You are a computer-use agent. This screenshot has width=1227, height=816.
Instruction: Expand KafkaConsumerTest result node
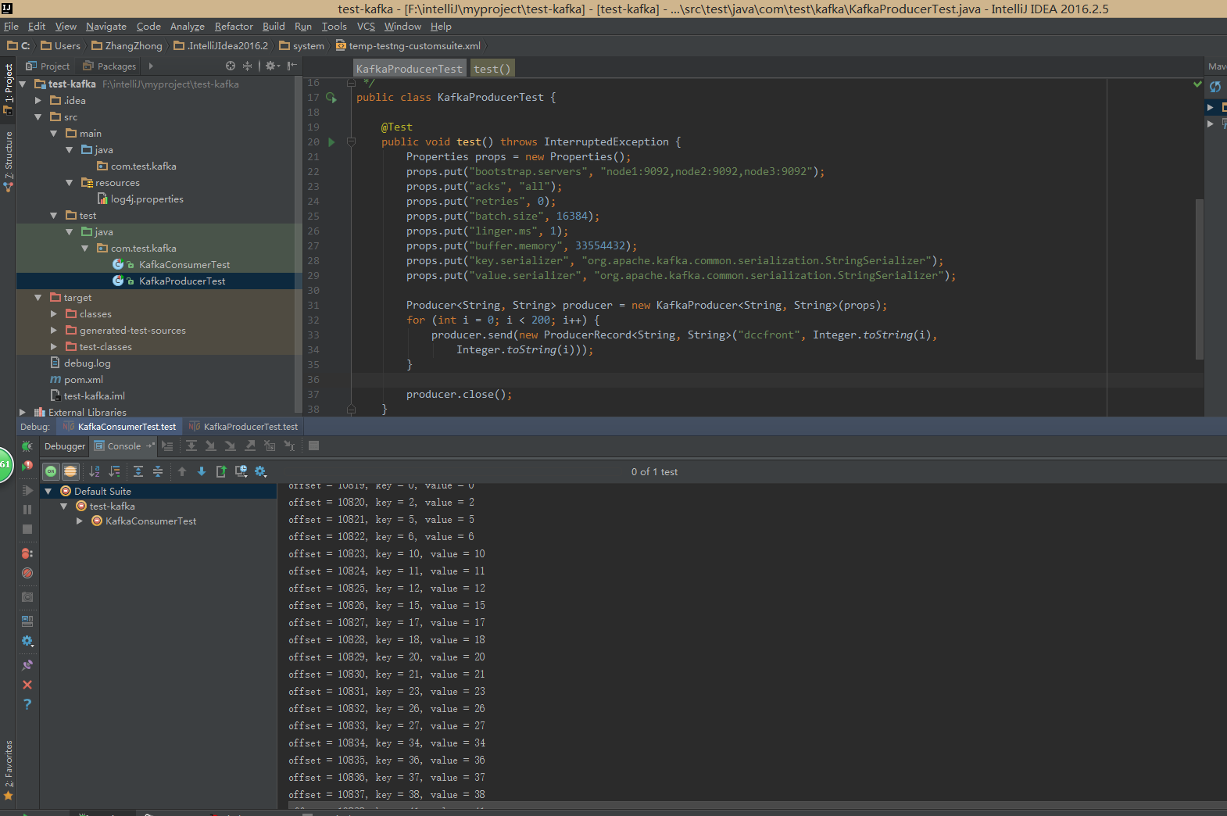(80, 521)
